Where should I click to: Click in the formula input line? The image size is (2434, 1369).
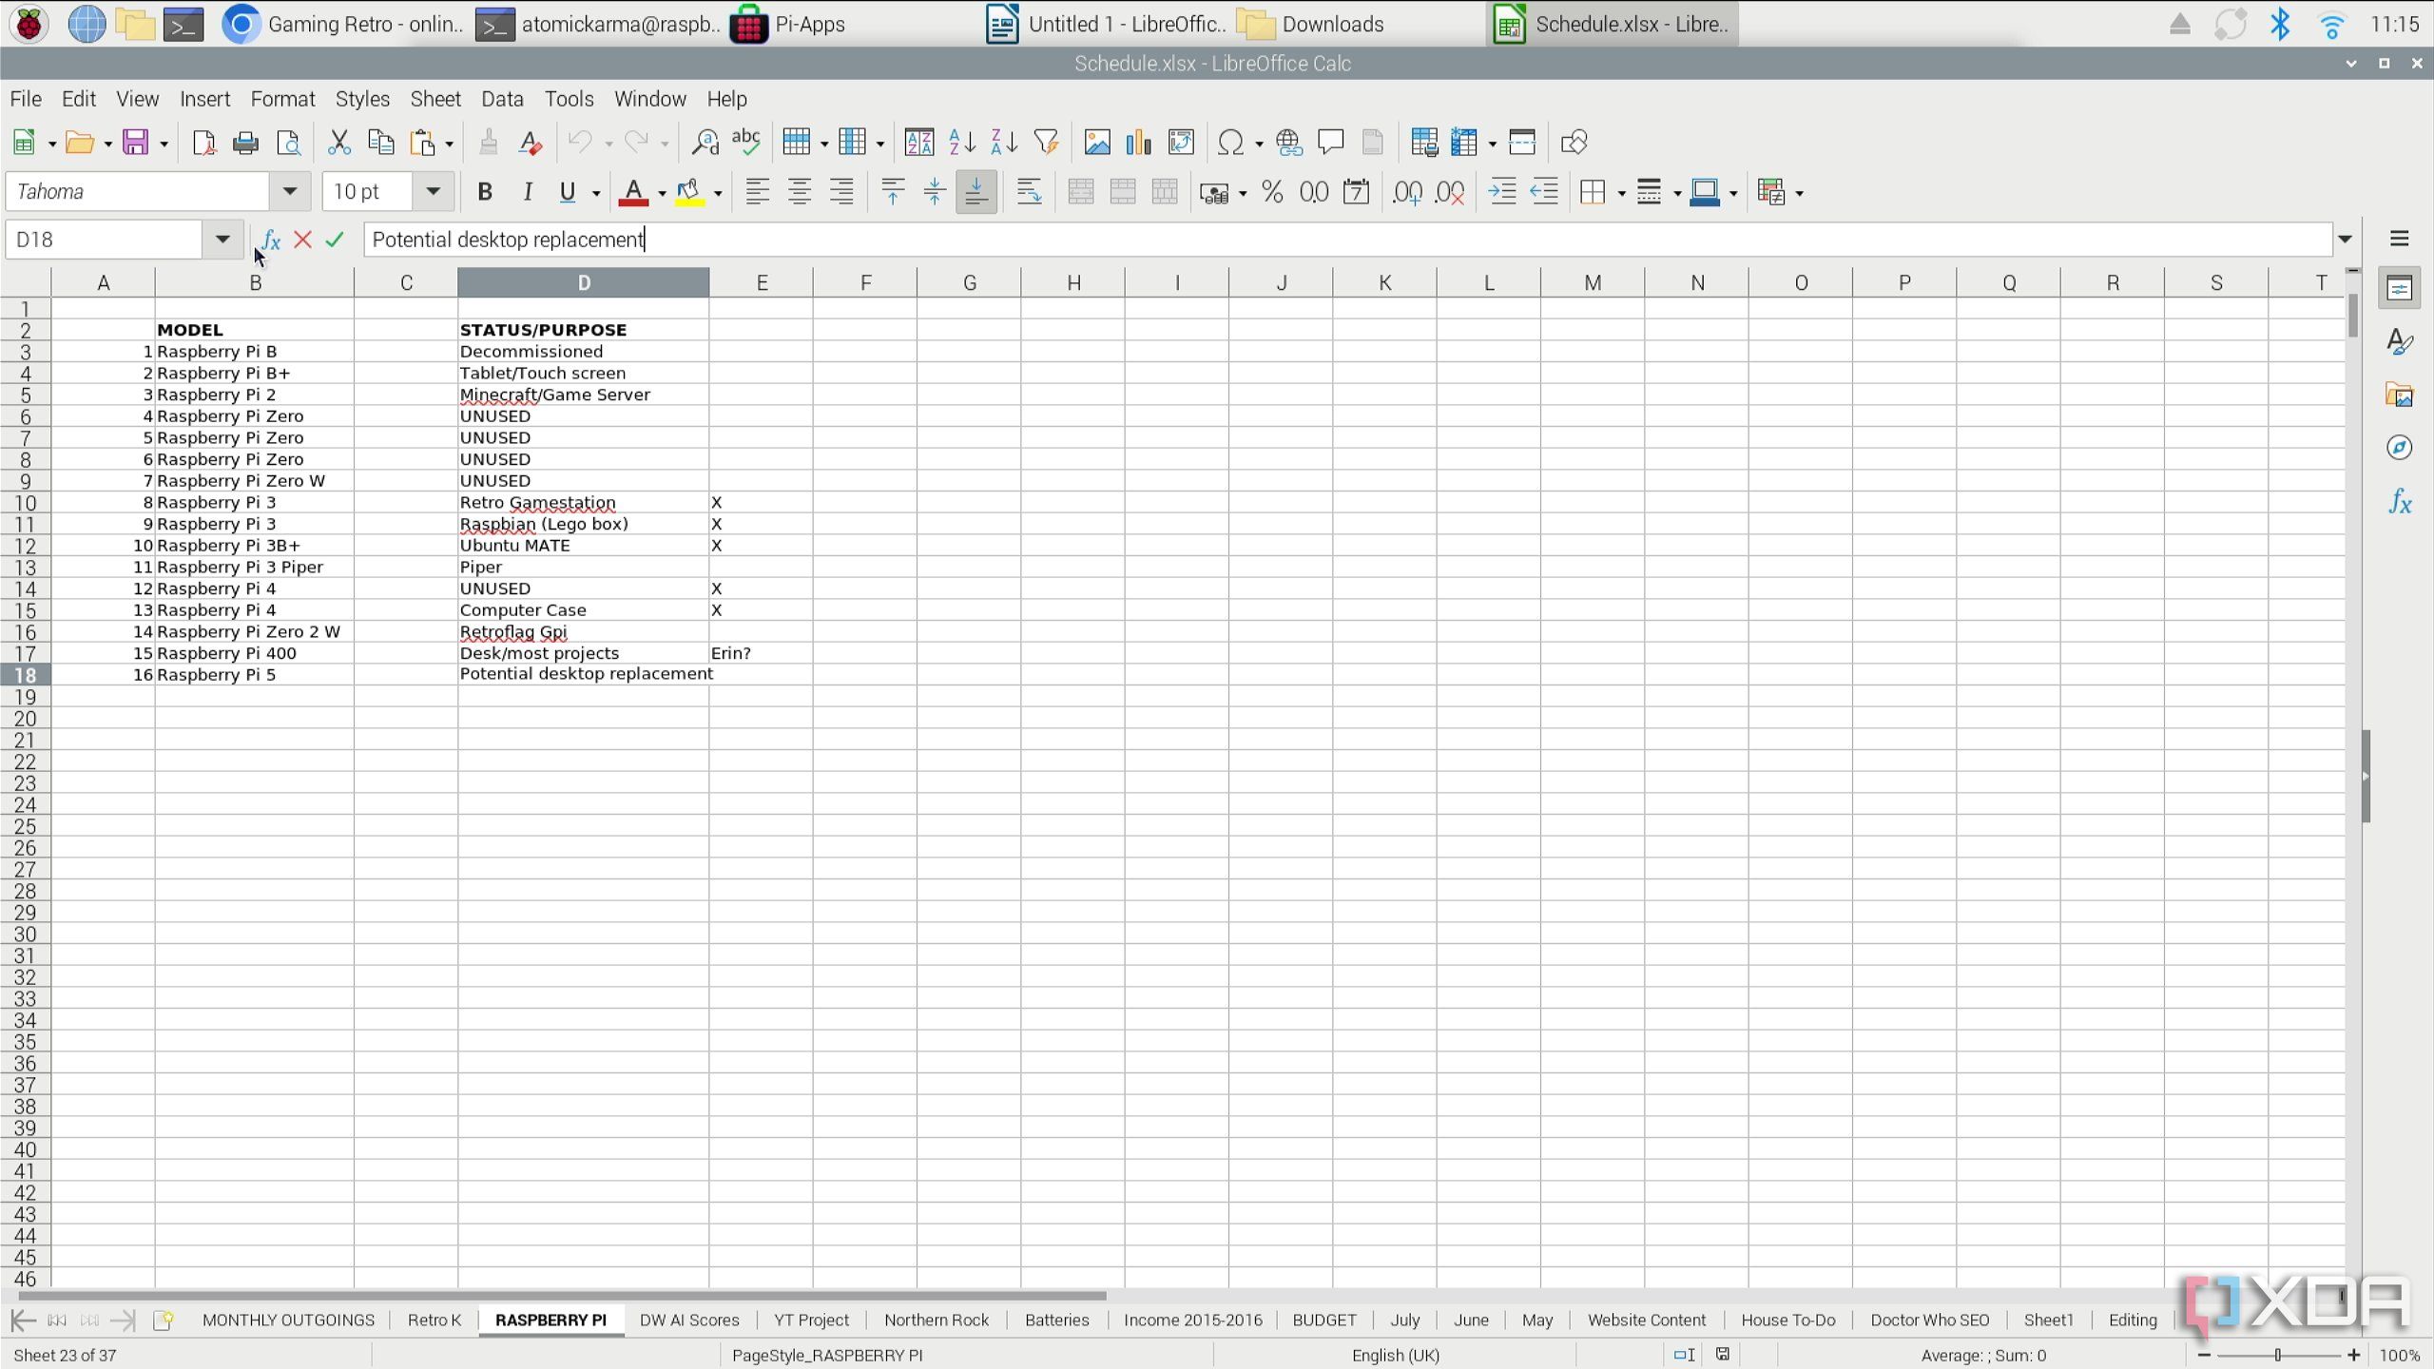tap(1347, 240)
